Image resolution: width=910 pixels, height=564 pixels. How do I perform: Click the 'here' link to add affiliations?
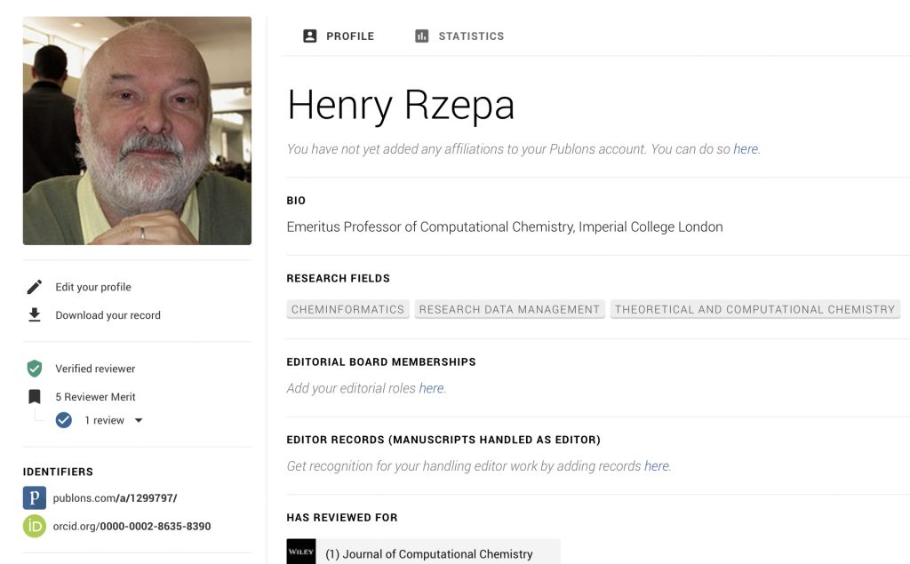coord(746,149)
